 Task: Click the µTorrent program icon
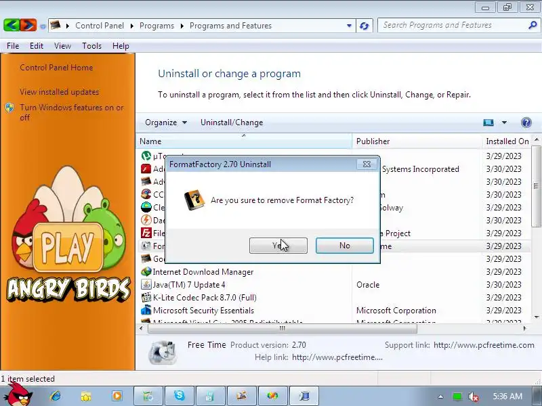[146, 156]
